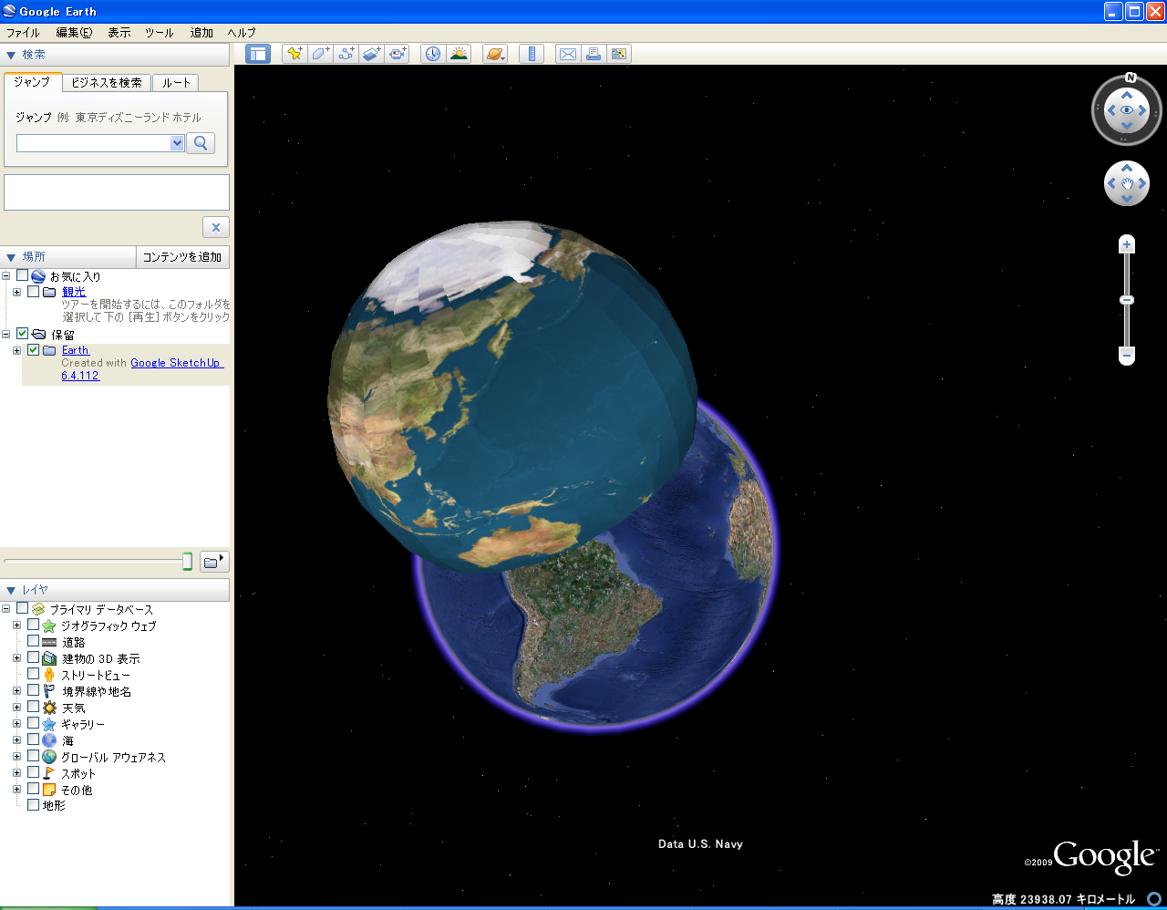Enable the 地形 layer checkbox
The image size is (1167, 910).
click(x=34, y=805)
